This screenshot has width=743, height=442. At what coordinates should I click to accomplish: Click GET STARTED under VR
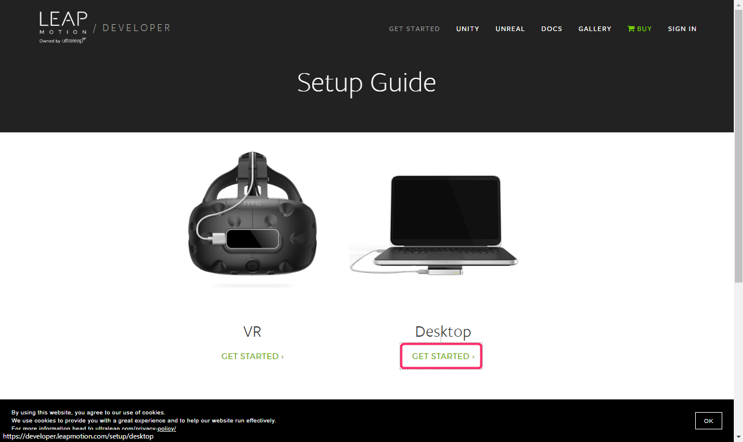(x=252, y=356)
